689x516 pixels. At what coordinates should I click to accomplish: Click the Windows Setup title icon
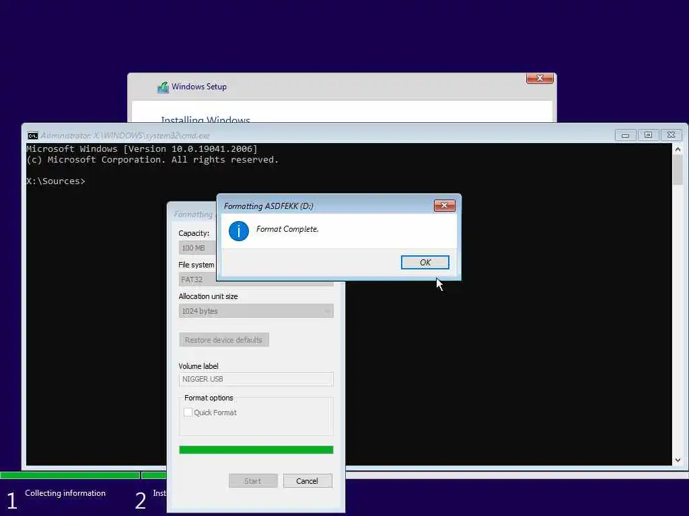(163, 87)
